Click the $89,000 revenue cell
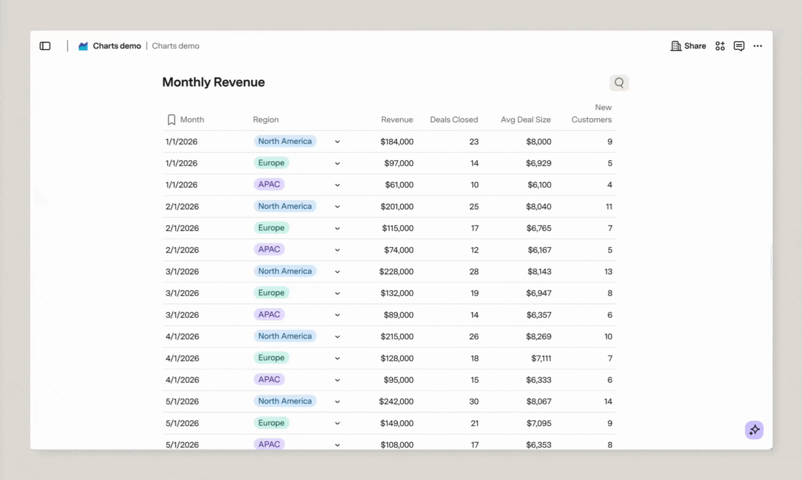This screenshot has height=480, width=802. [398, 315]
